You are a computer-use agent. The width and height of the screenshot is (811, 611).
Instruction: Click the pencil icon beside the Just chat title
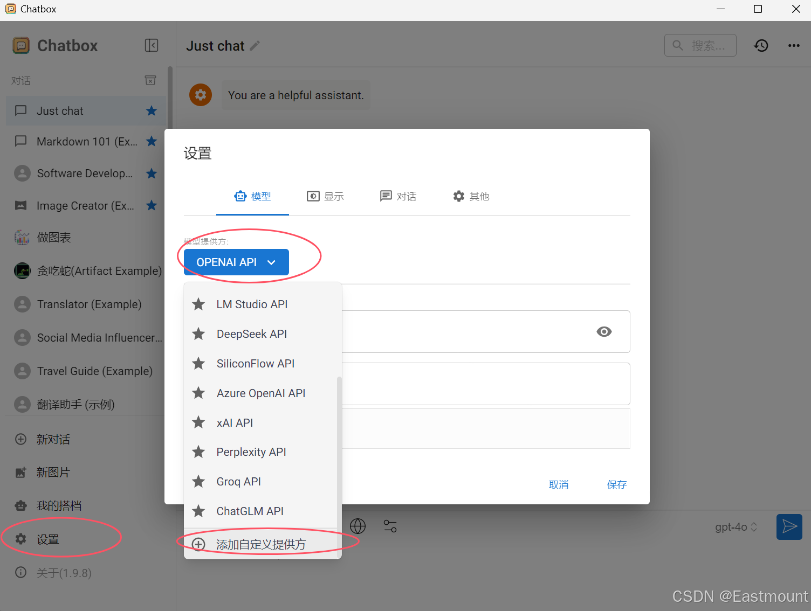(x=255, y=46)
